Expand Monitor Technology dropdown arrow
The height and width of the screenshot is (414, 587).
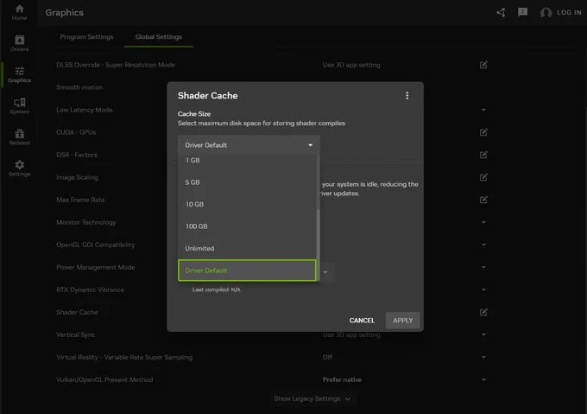483,222
